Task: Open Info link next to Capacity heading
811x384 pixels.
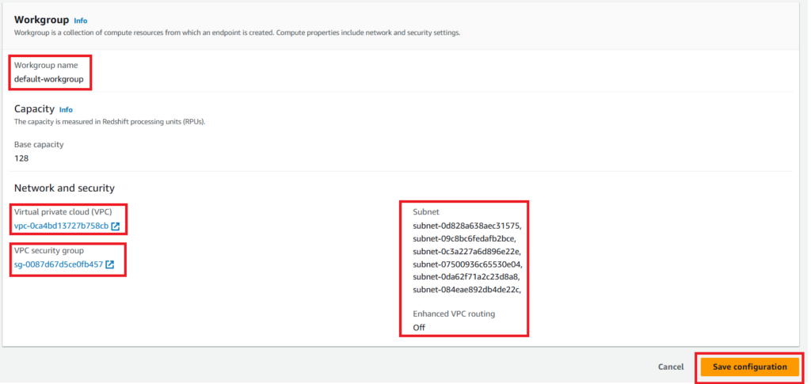Action: coord(66,109)
